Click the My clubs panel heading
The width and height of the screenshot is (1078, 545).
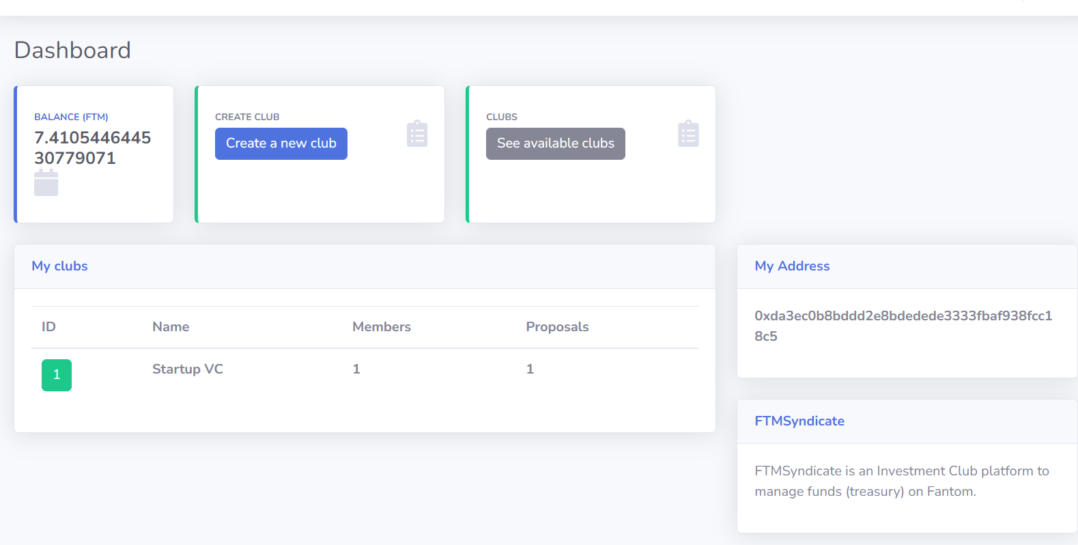59,266
